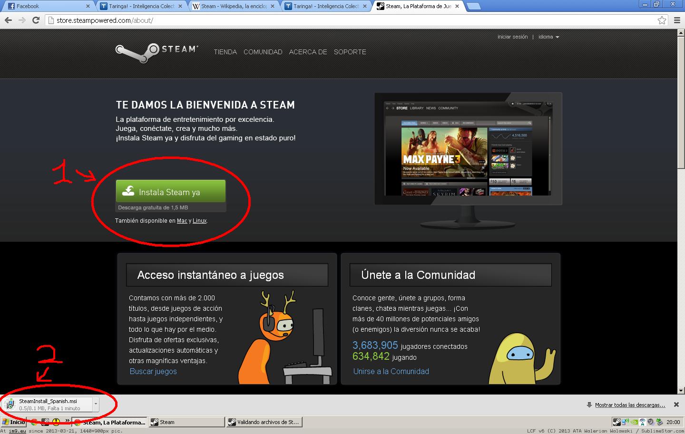This screenshot has height=434, width=685.
Task: Open the volume speaker tray icon
Action: pos(651,422)
